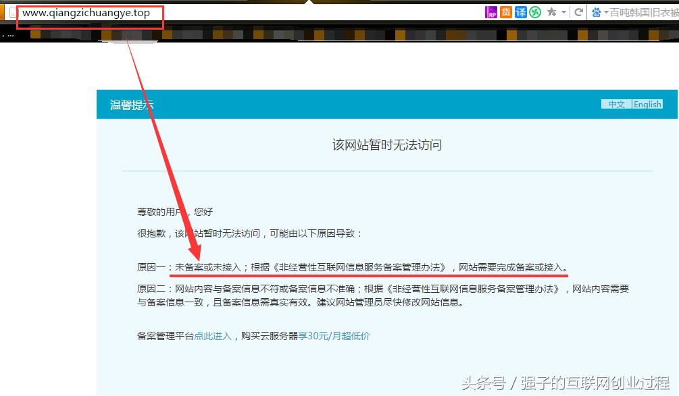Image resolution: width=679 pixels, height=396 pixels.
Task: Click the 点此进入 link for 备案管理平台
Action: pos(213,335)
